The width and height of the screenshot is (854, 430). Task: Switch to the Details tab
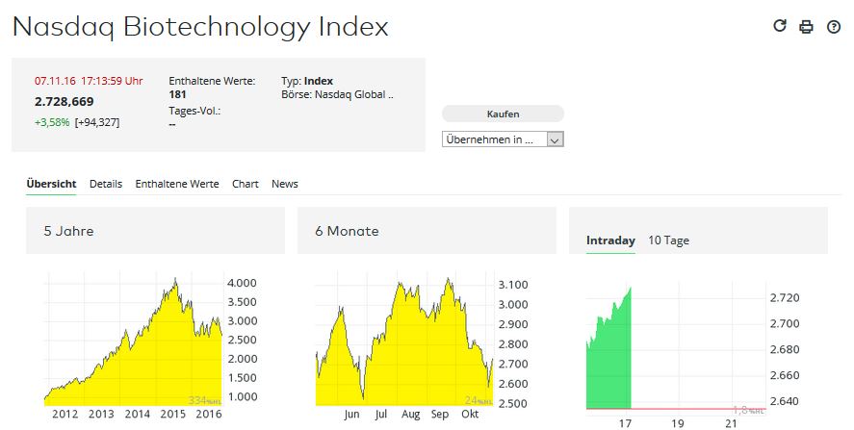point(106,184)
